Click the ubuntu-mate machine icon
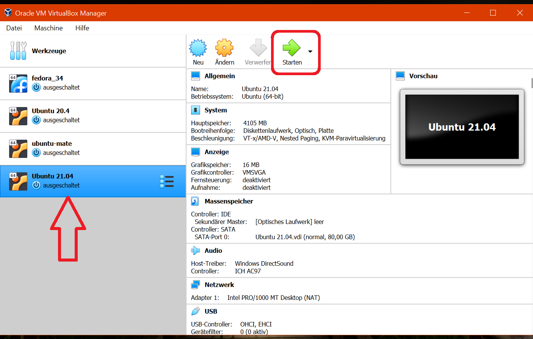This screenshot has width=533, height=339. click(x=18, y=149)
